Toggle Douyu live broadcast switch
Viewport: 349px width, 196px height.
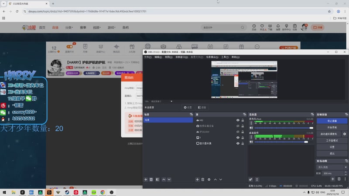click(x=69, y=47)
